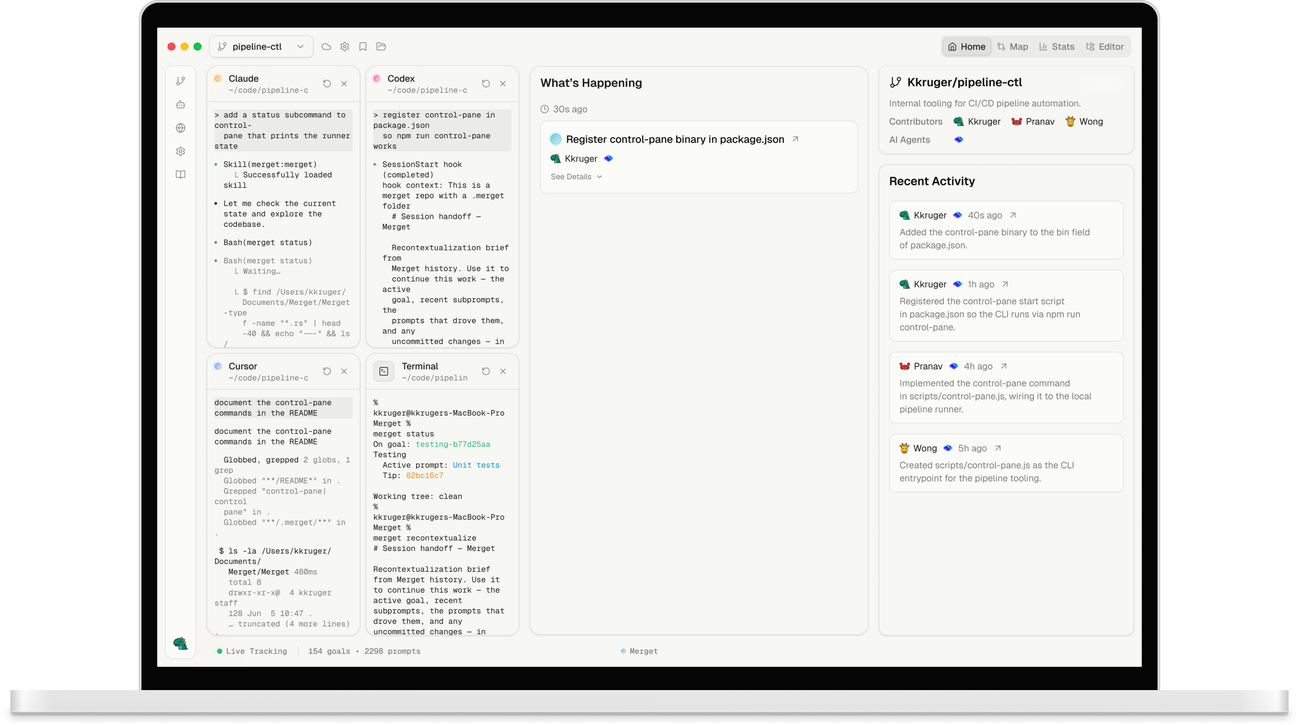
Task: Switch to the Map tab
Action: [x=1013, y=46]
